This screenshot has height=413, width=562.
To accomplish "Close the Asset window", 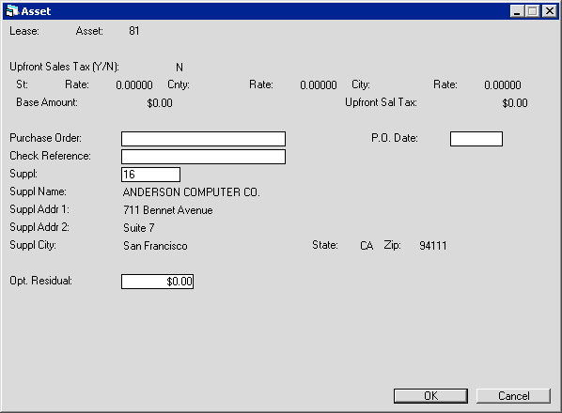I will tap(549, 11).
